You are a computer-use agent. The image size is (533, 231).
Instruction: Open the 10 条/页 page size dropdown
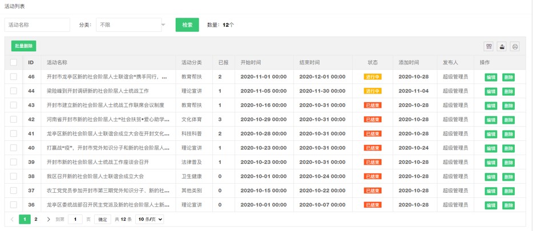[150, 220]
